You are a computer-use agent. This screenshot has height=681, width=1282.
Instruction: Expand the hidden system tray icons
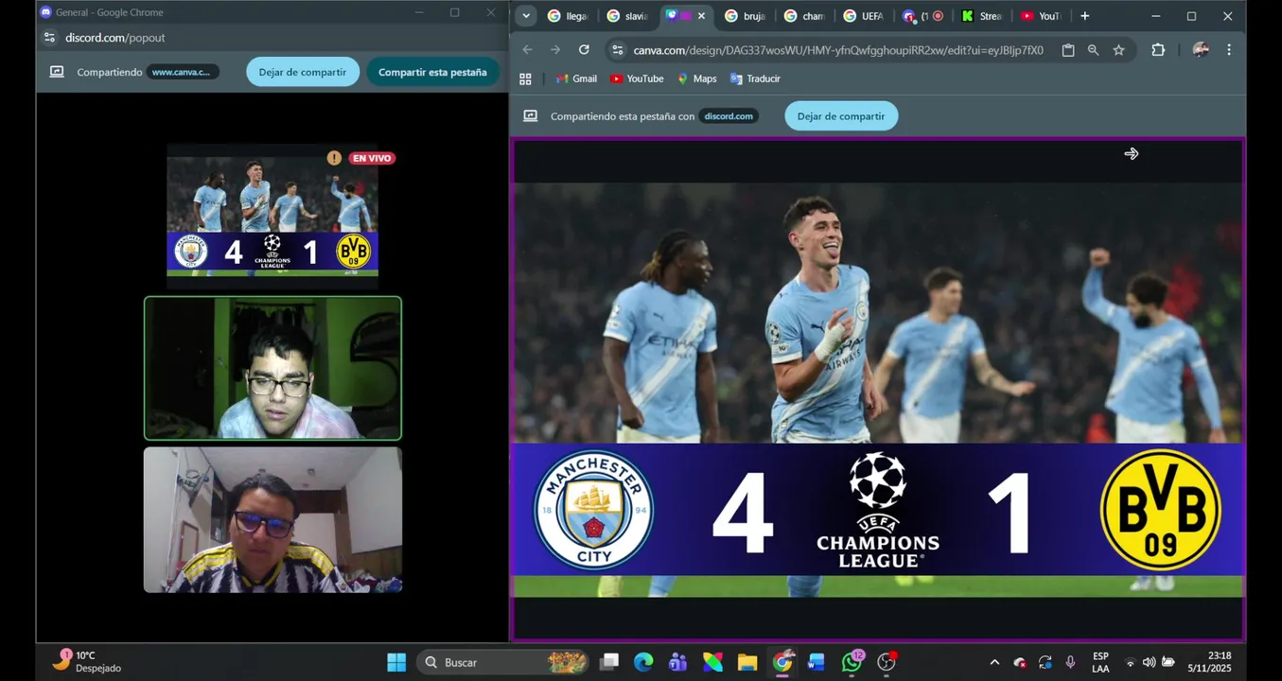(994, 662)
